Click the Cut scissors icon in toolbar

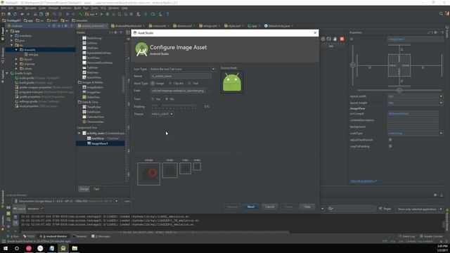35,14
